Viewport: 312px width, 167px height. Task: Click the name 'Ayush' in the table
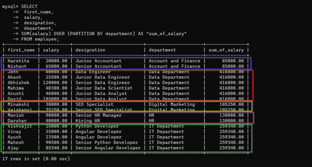(14, 137)
